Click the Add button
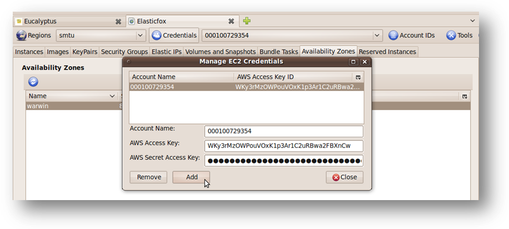Screen dimensions: 509x229 [191, 177]
